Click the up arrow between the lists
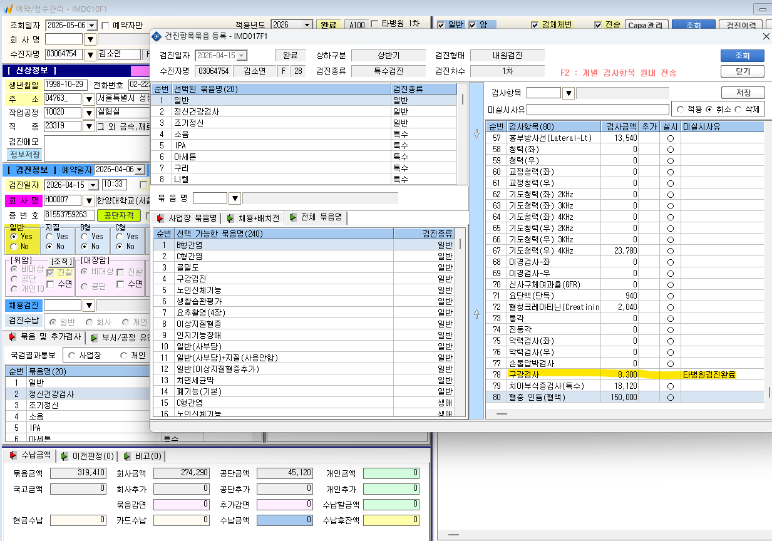This screenshot has width=772, height=541. 476,313
